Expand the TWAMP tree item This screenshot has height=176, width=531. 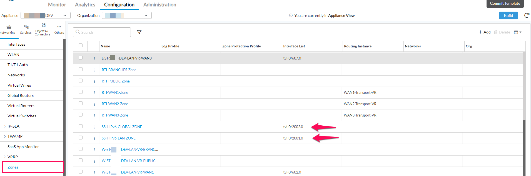click(5, 136)
